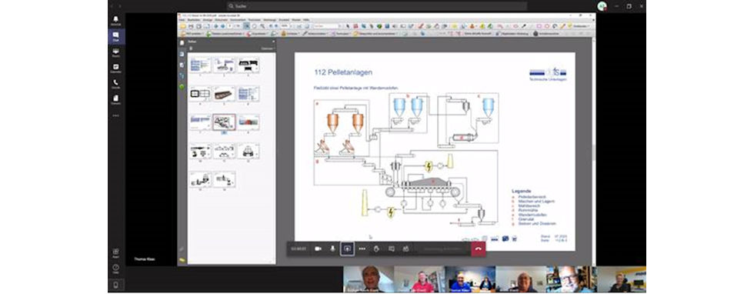Open the Activity bell in Teams sidebar

point(116,20)
